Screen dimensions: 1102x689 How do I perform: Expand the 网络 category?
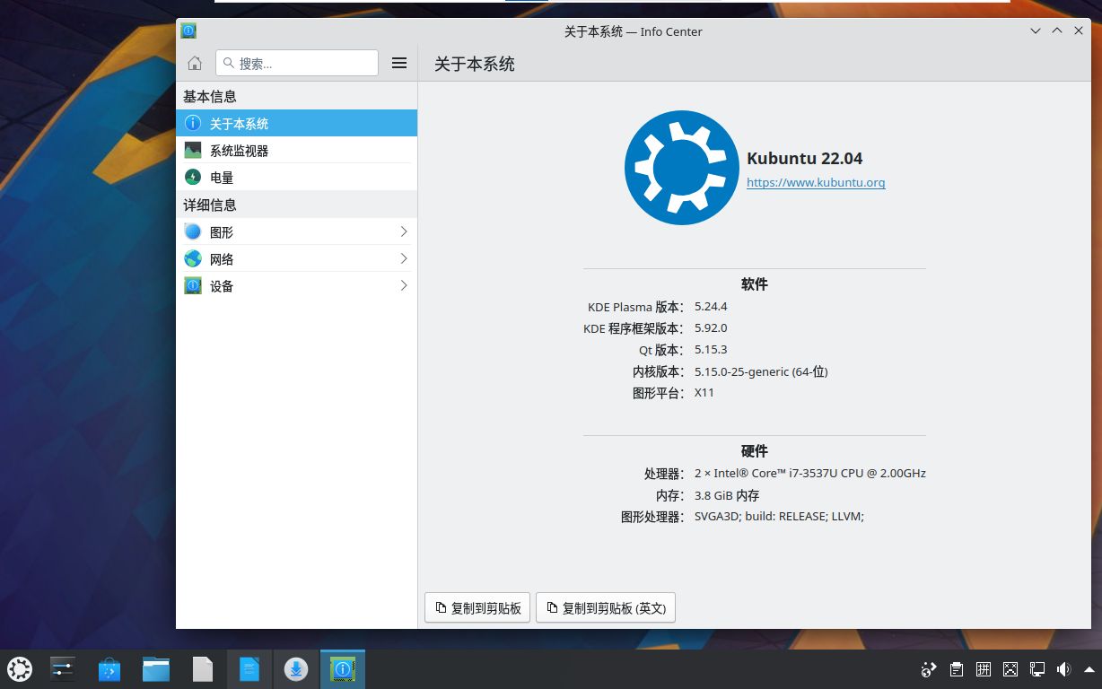click(297, 258)
